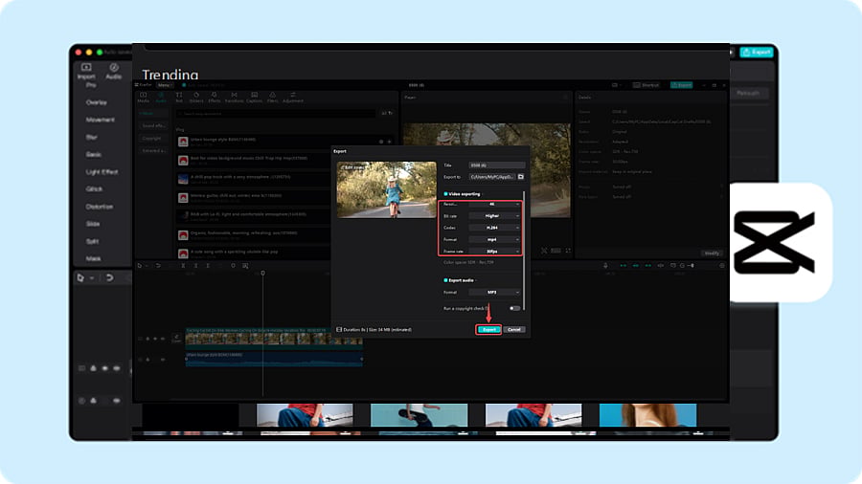Viewport: 862px width, 484px height.
Task: Open the Frame rate dropdown showing 30fps
Action: (494, 252)
